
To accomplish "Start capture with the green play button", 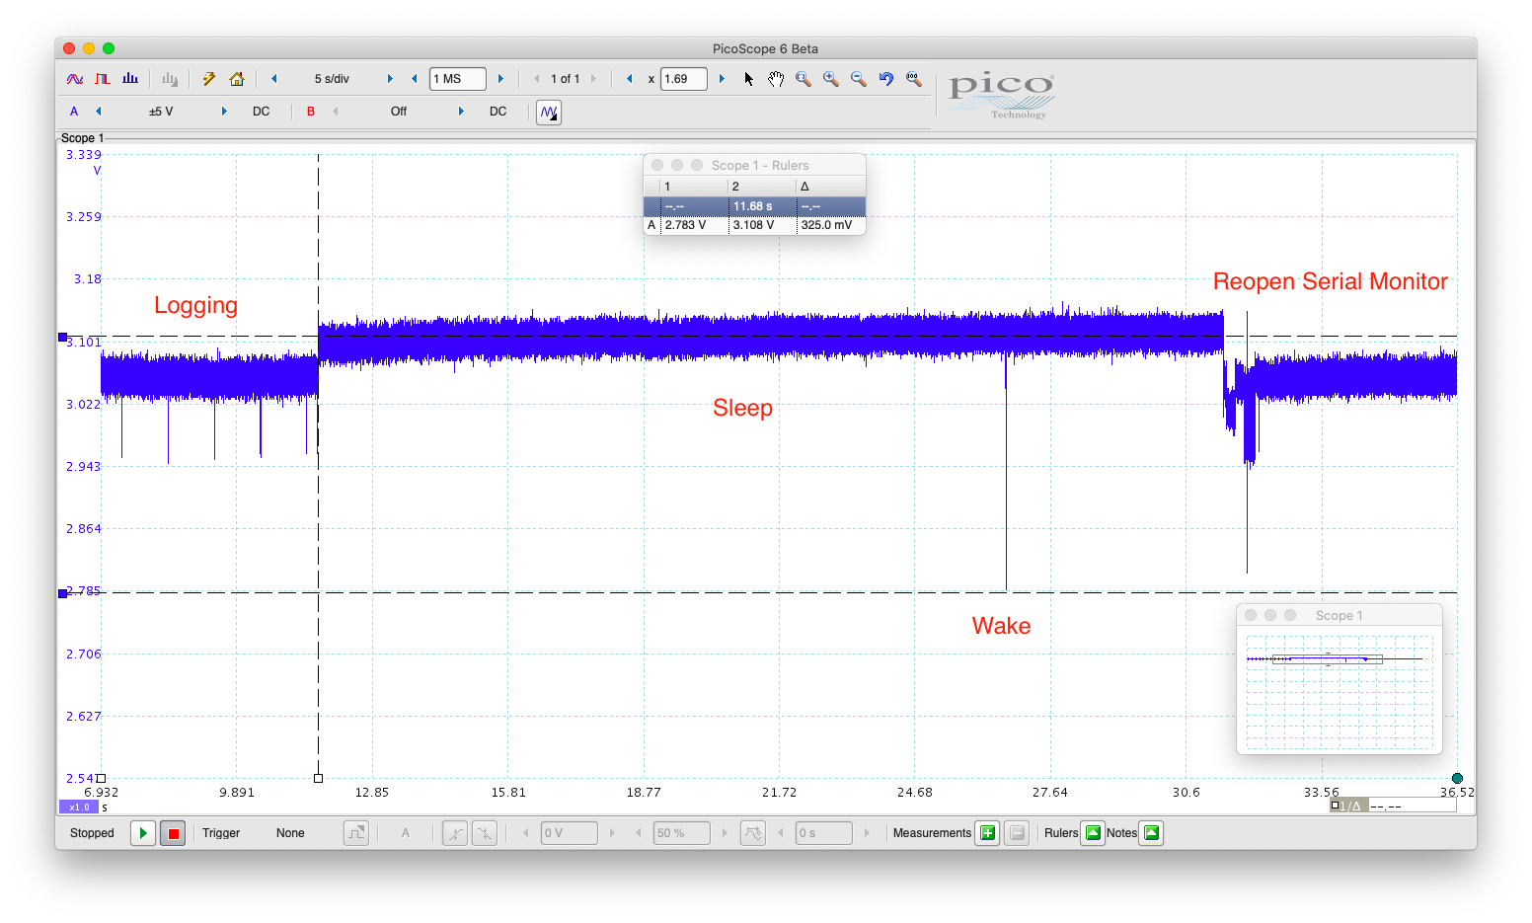I will (x=142, y=833).
